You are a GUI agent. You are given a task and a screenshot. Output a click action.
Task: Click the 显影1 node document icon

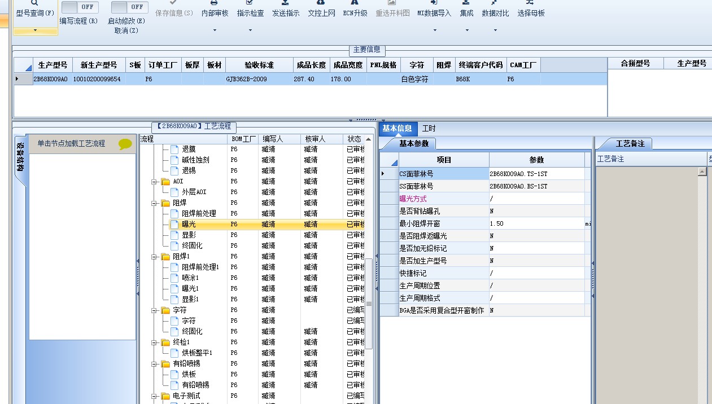pos(174,300)
